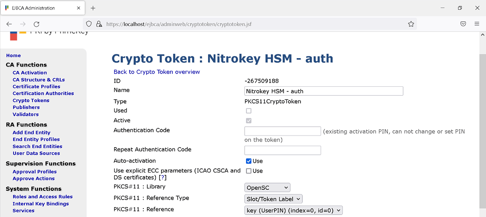Click the Authentication Code input field

click(283, 131)
